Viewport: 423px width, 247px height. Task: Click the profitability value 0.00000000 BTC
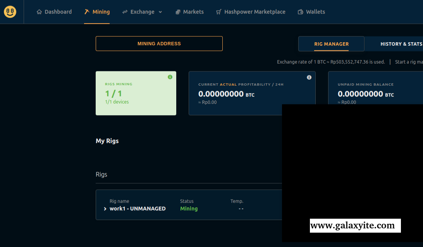[226, 94]
